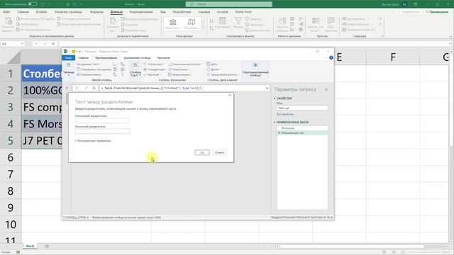Click cell A3 beginning with FS comp
454x255 pixels.
click(x=42, y=107)
